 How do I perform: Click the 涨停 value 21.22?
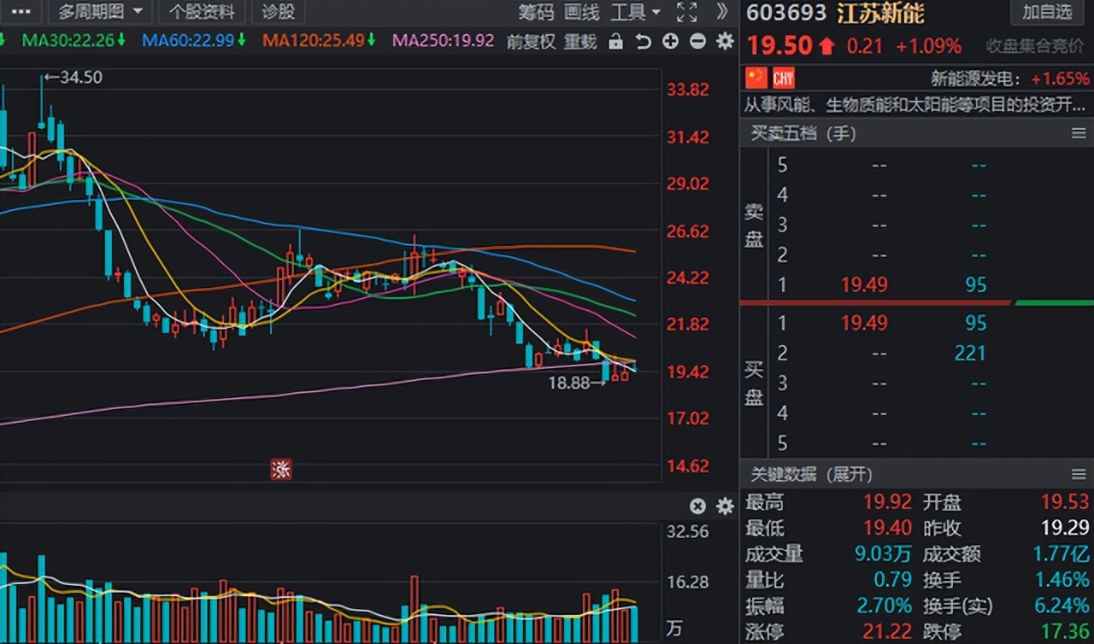pos(889,632)
